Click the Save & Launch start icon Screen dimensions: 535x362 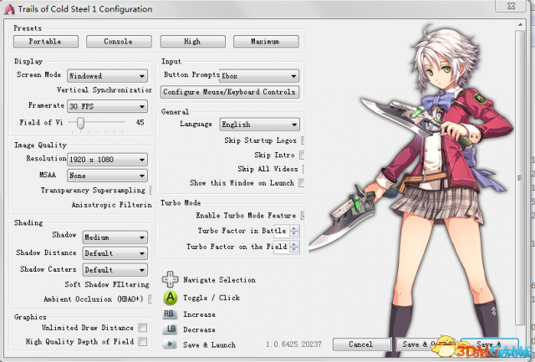tap(170, 344)
